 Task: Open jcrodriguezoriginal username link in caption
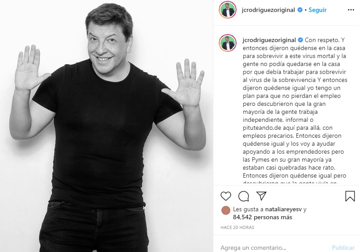pos(269,40)
